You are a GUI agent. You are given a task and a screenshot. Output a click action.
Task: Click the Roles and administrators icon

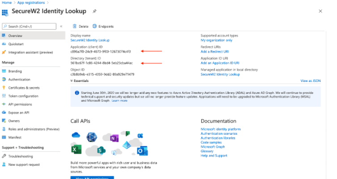coord(4,129)
